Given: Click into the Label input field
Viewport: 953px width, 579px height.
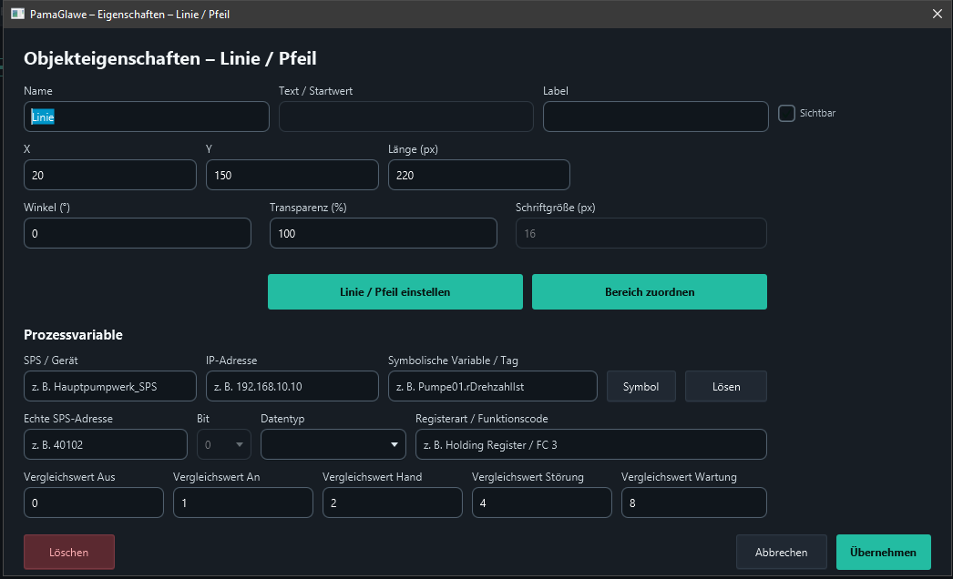Looking at the screenshot, I should click(656, 117).
